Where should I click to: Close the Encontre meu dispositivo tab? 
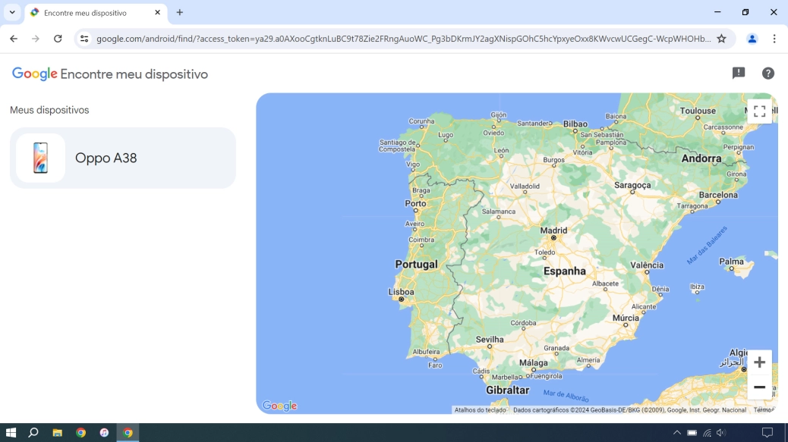tap(157, 12)
